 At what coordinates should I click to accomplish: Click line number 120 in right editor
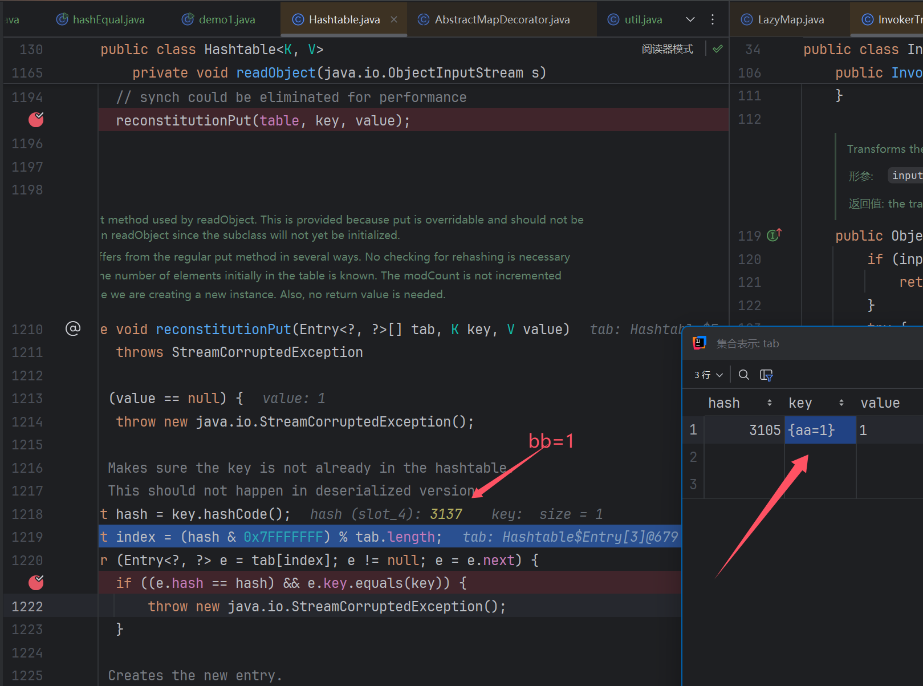749,259
